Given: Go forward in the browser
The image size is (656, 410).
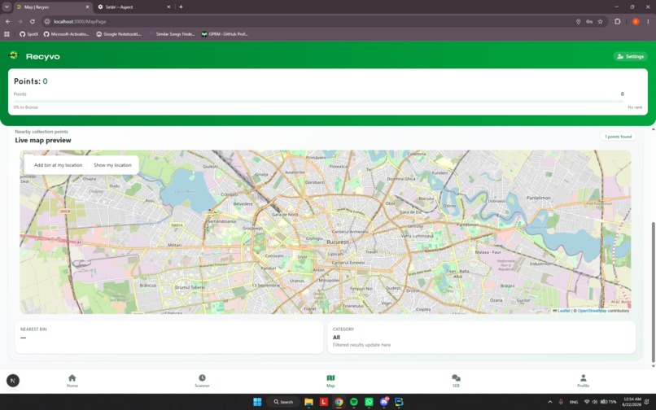Looking at the screenshot, I should (20, 21).
